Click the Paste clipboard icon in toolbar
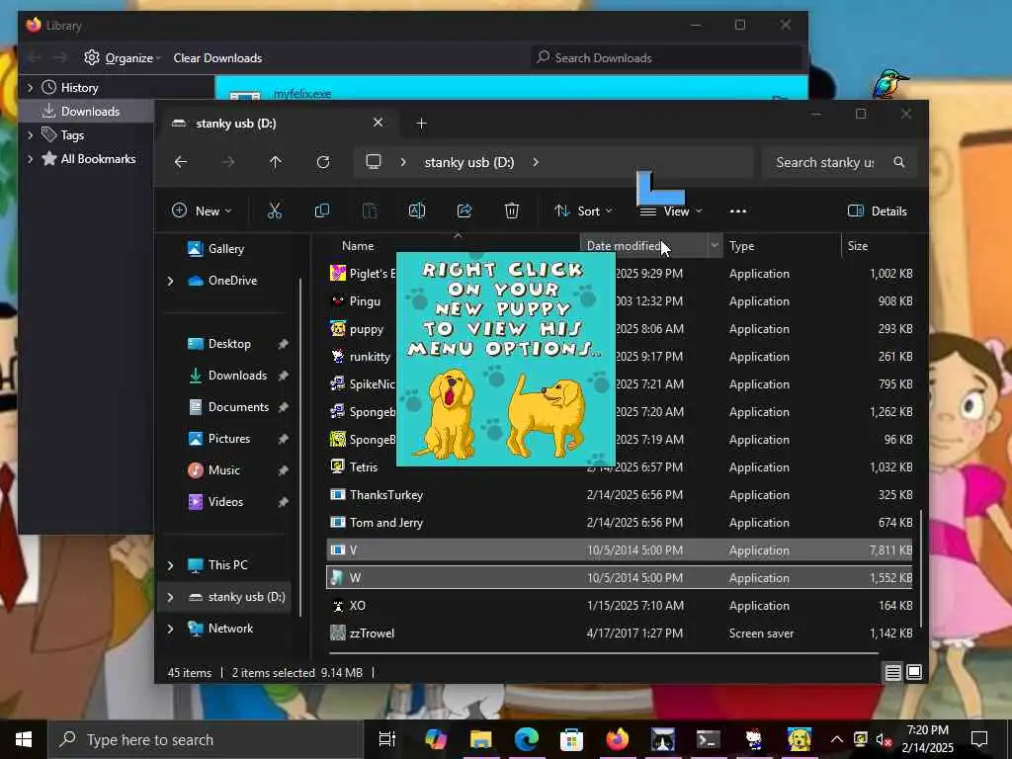This screenshot has width=1012, height=759. pos(370,211)
